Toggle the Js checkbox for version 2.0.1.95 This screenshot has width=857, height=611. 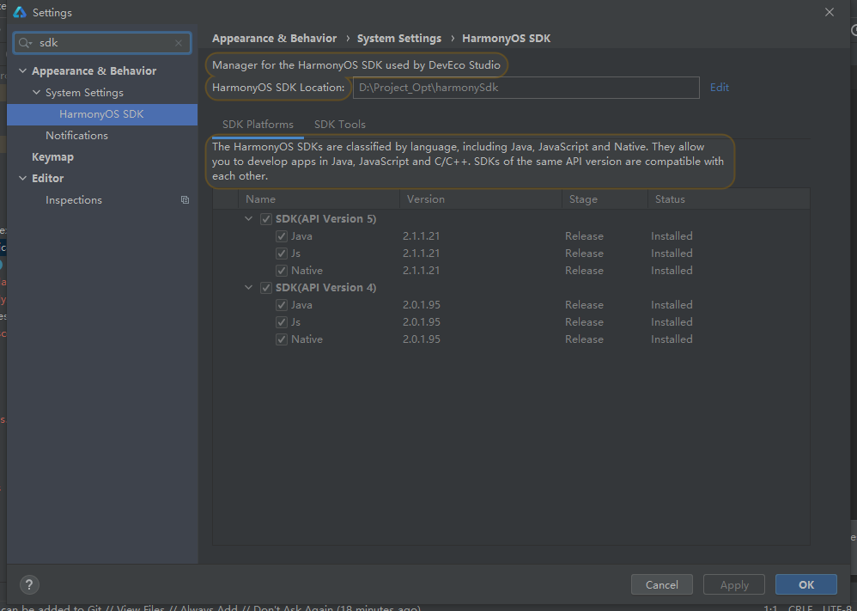[x=282, y=322]
